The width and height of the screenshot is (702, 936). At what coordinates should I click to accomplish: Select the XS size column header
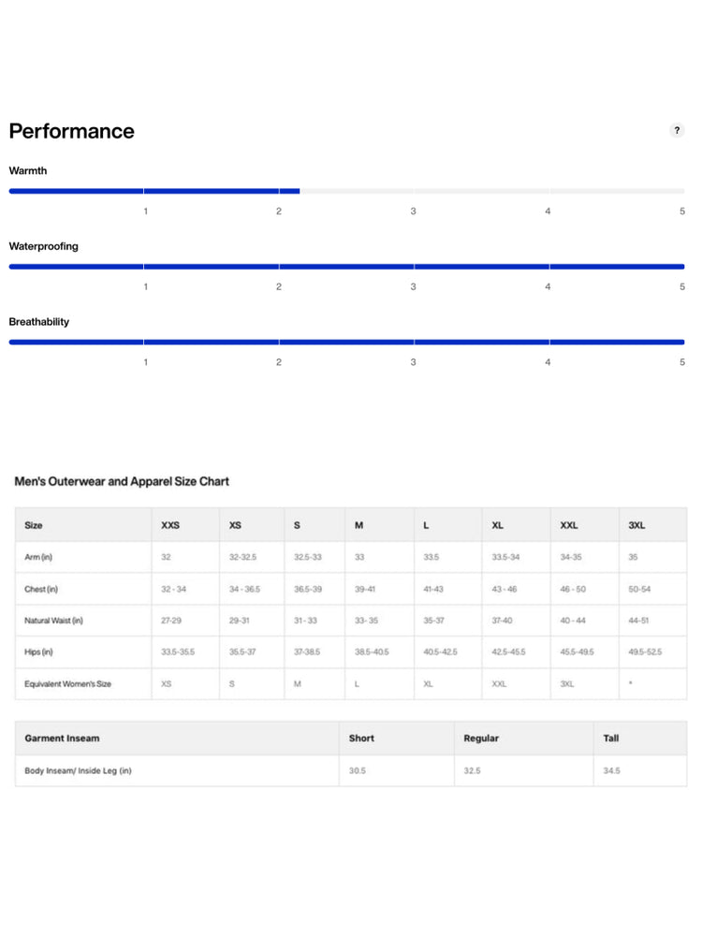[235, 525]
